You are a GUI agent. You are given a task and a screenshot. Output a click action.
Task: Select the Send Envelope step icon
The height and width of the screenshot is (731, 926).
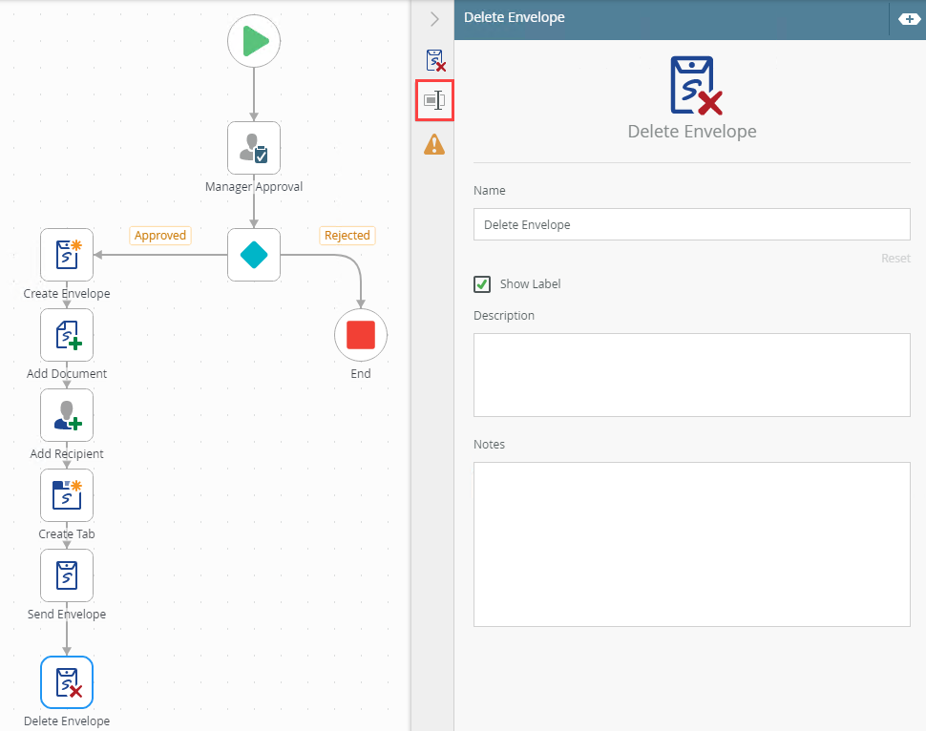click(x=67, y=575)
